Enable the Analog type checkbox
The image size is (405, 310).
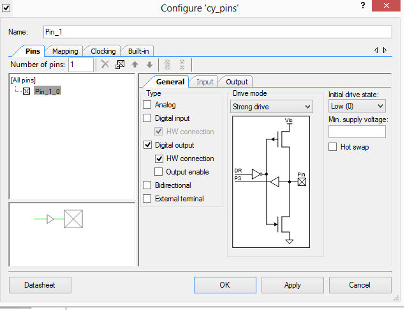coord(148,105)
